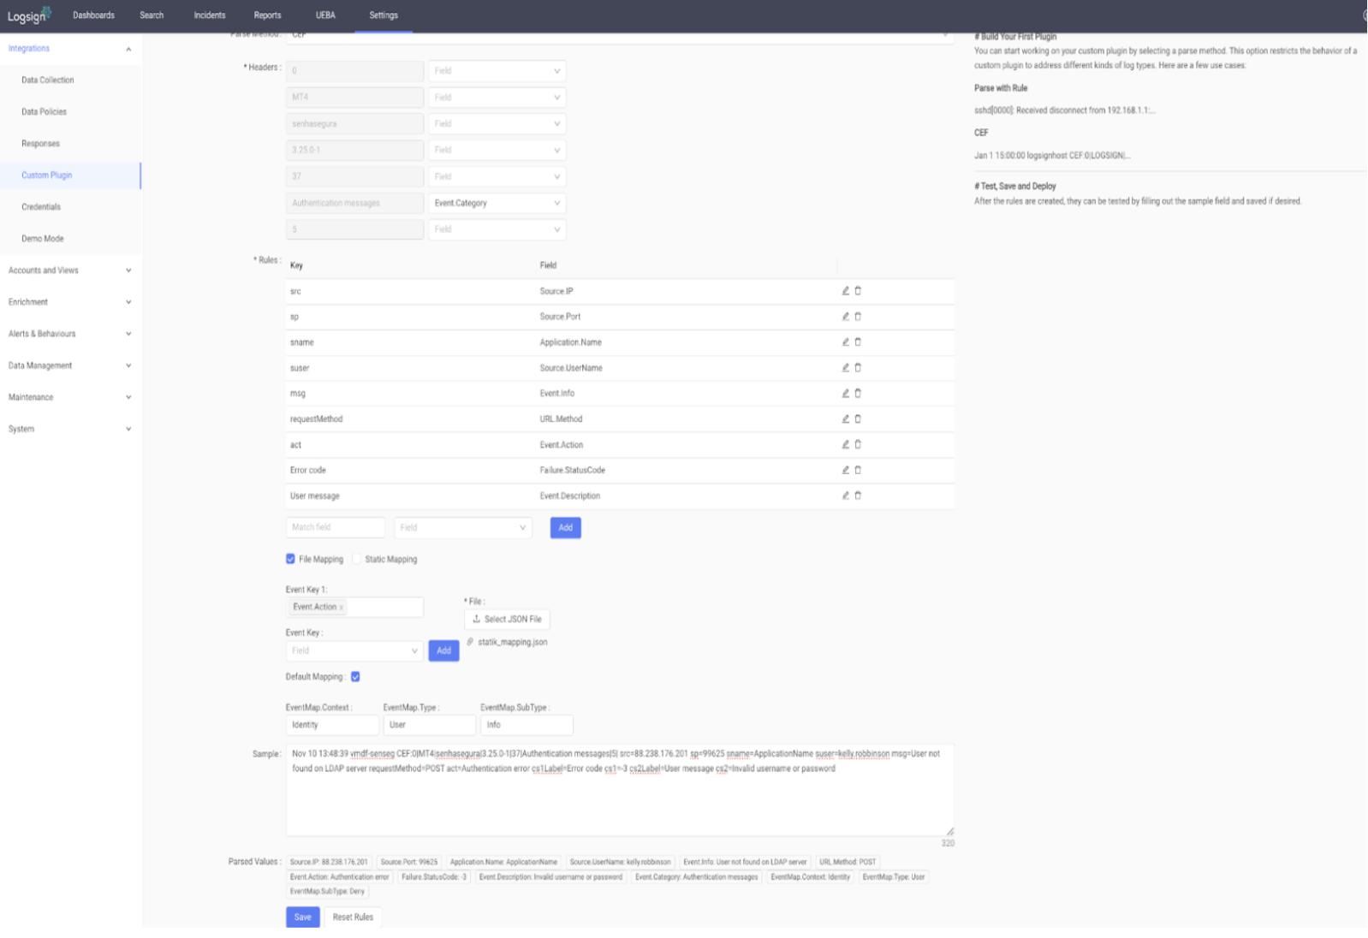1368x938 pixels.
Task: Edit the msg rule
Action: point(845,394)
